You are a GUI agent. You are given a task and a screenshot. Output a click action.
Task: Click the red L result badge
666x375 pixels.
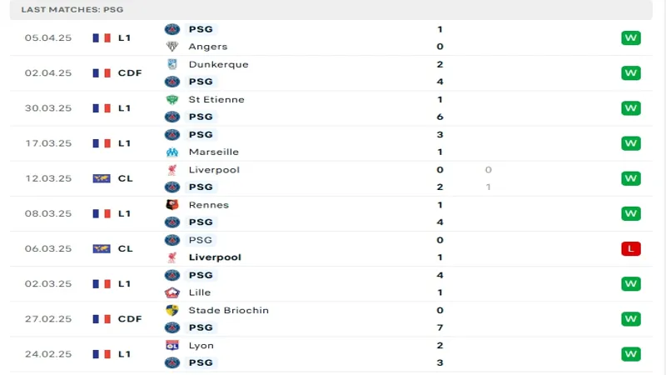click(x=631, y=248)
